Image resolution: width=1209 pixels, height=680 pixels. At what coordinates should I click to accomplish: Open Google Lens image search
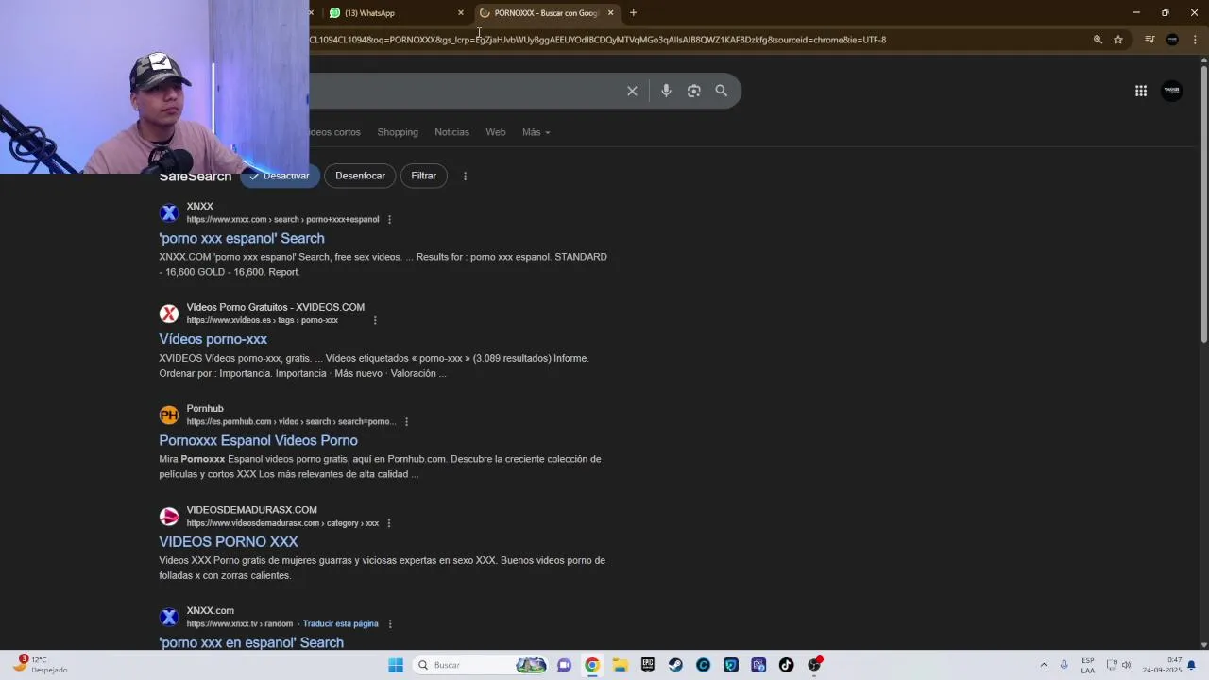(x=694, y=91)
